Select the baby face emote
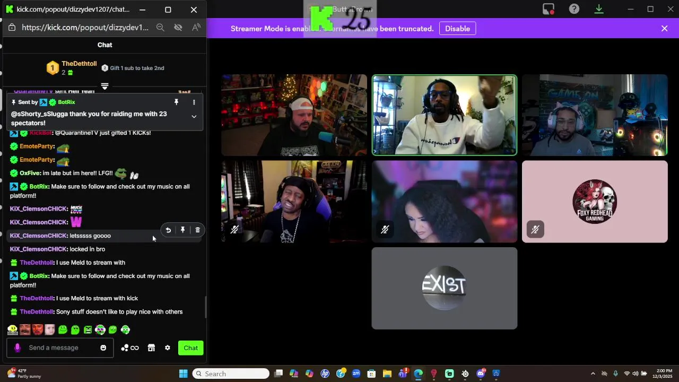Image resolution: width=679 pixels, height=382 pixels. click(50, 329)
